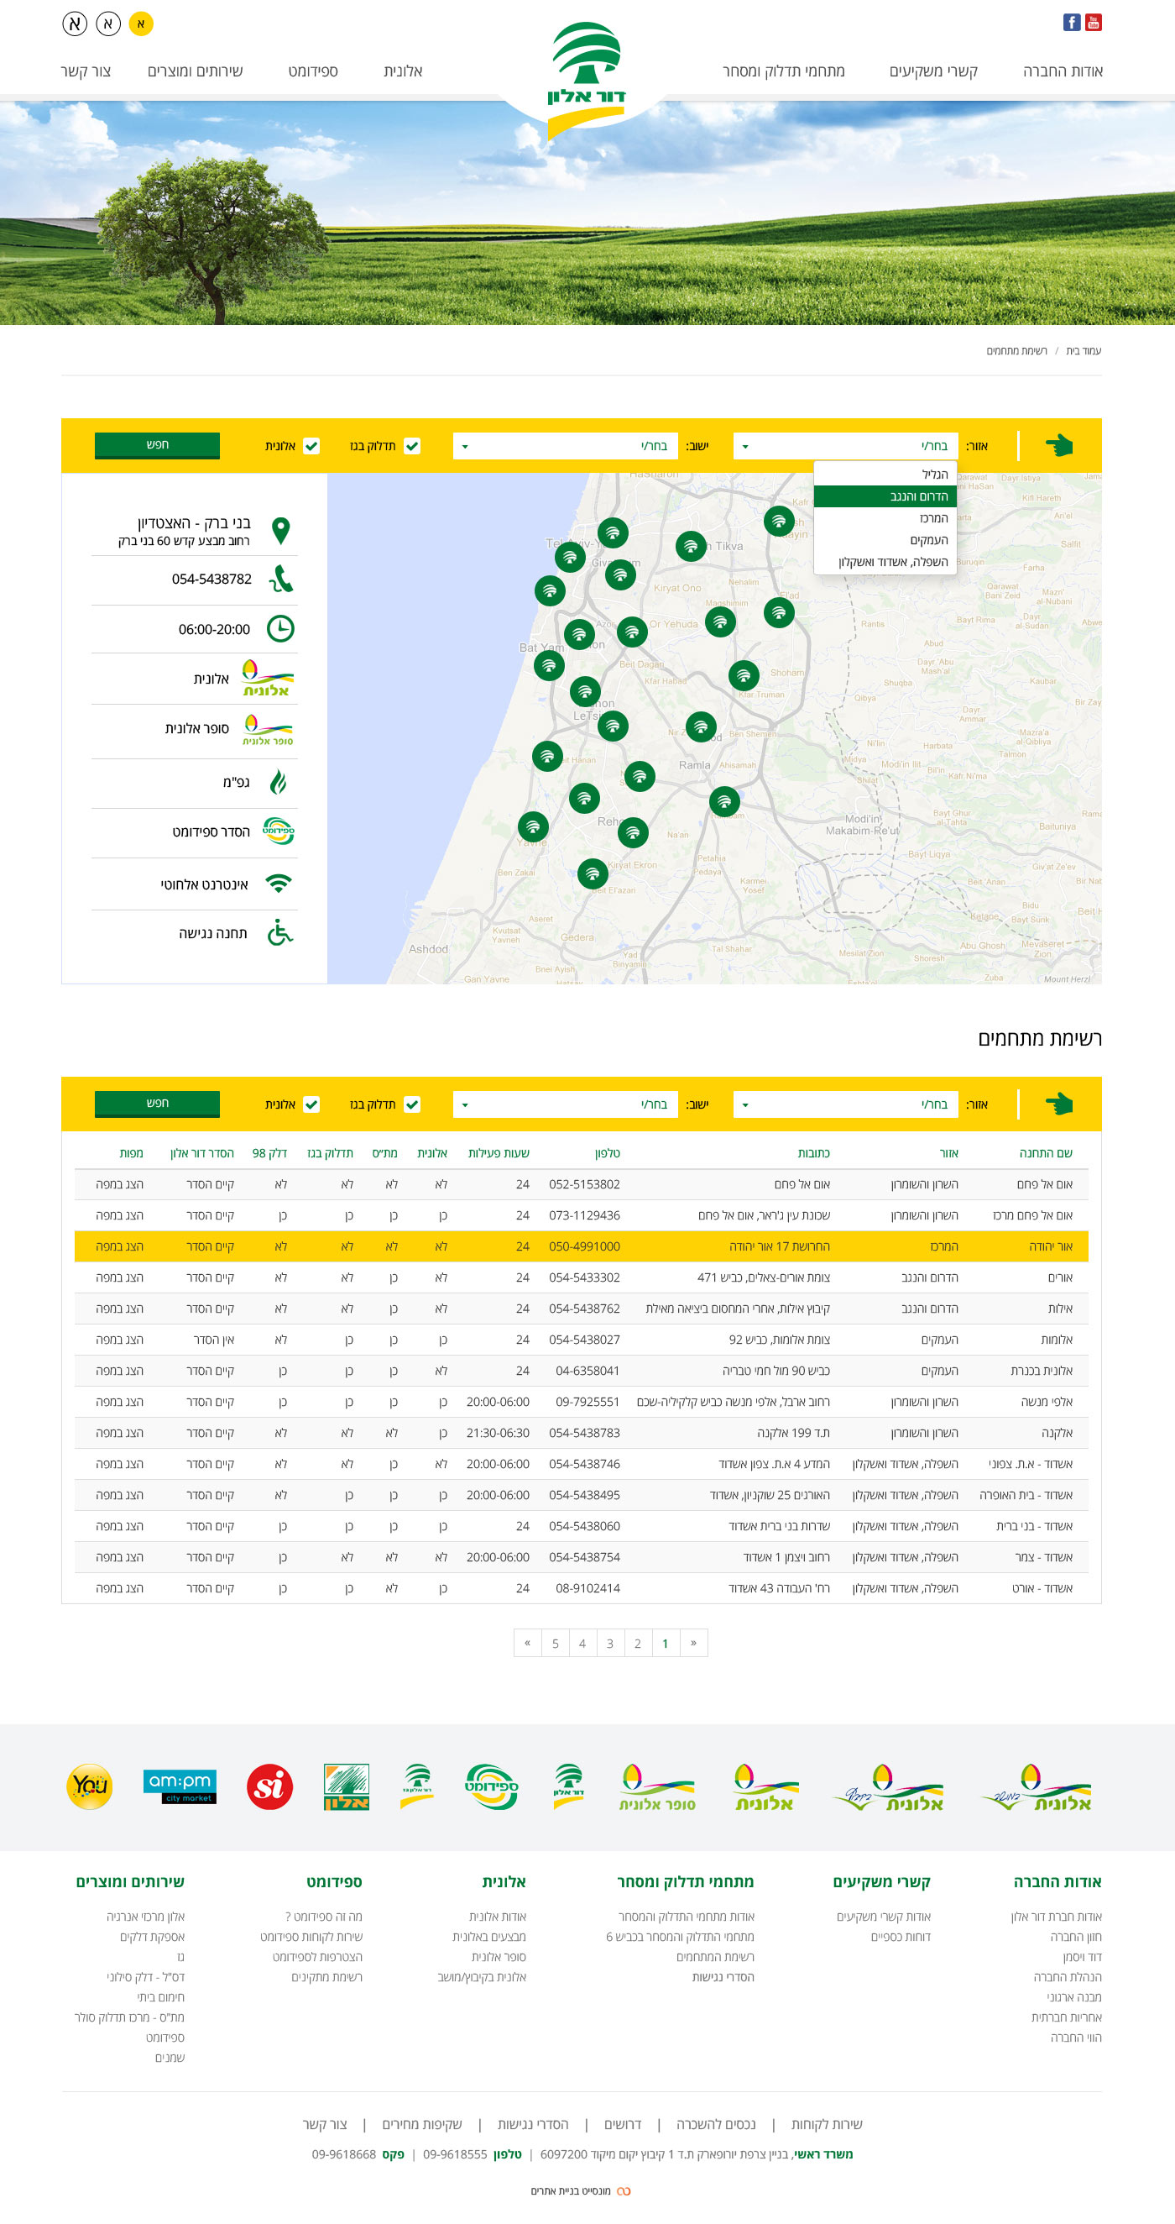Viewport: 1175px width, 2224px height.
Task: Click the Dor Alon logo
Action: (x=587, y=78)
